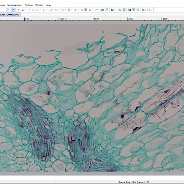Open the Measurements menu
The image size is (184, 184).
click(x=15, y=5)
